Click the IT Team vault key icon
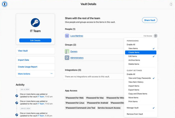The height and width of the screenshot is (118, 175). coord(35,23)
